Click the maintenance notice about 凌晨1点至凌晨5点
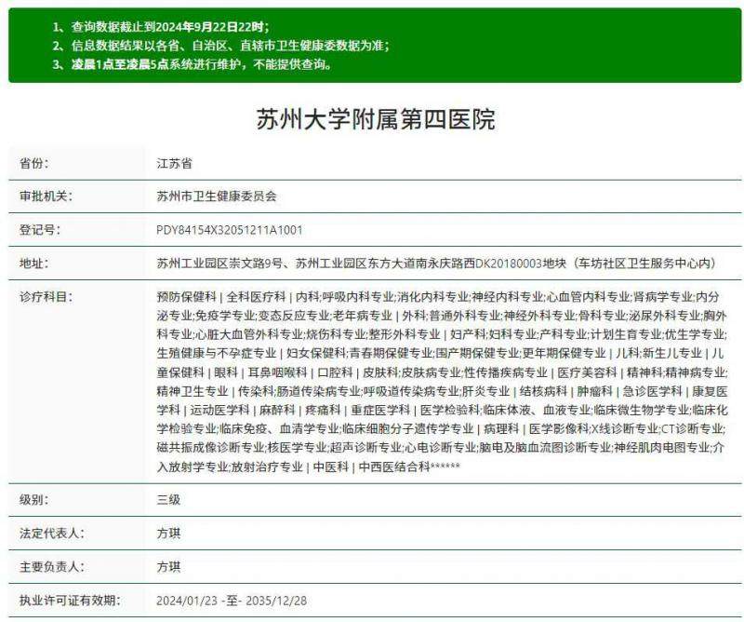Image resolution: width=744 pixels, height=622 pixels. point(195,67)
